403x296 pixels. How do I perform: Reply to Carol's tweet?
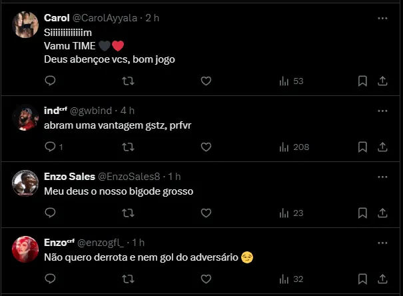coord(50,81)
